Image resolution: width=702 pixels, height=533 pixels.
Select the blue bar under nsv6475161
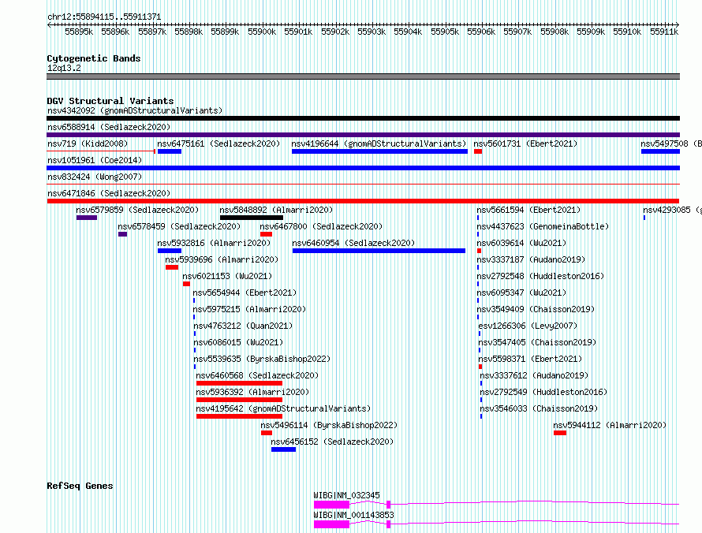170,151
